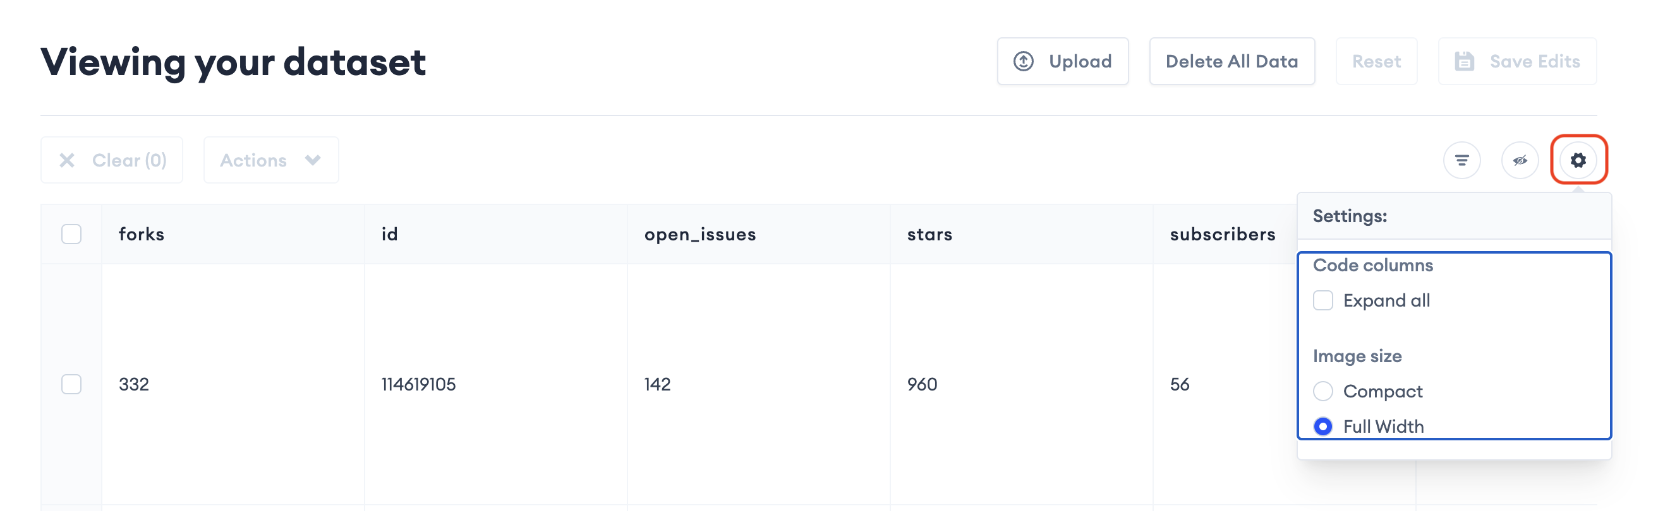The height and width of the screenshot is (511, 1658).
Task: Click the hidden columns eye icon
Action: 1520,160
